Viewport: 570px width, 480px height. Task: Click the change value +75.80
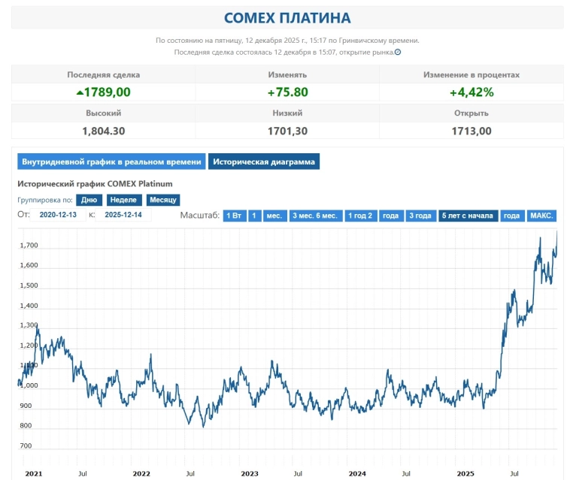click(x=287, y=92)
